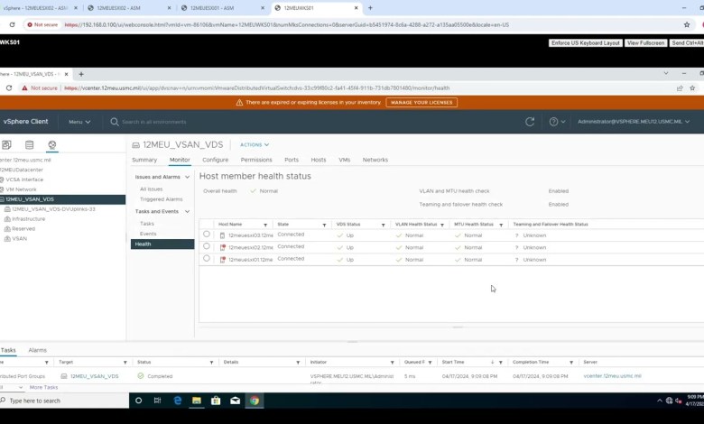Click MANAGE YOUR LICENSES button

(421, 102)
